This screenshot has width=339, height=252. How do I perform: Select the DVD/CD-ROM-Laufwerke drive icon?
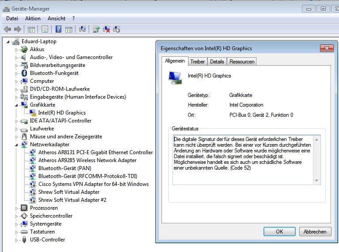[24, 89]
